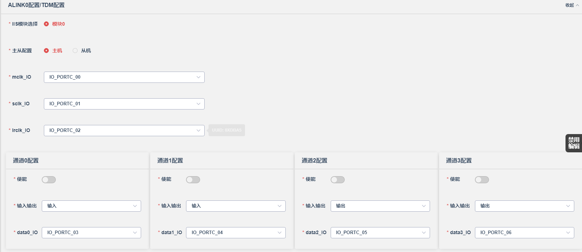Select 主机 master mode radio
The image size is (582, 252).
pos(46,51)
